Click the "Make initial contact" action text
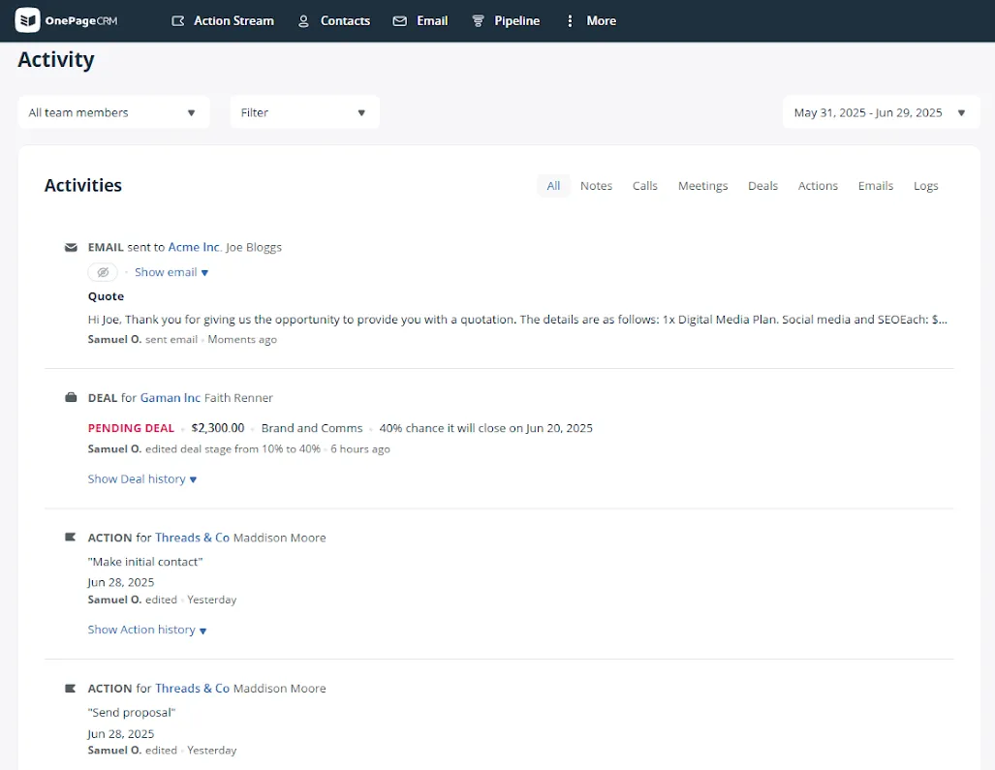995x770 pixels. [x=145, y=562]
